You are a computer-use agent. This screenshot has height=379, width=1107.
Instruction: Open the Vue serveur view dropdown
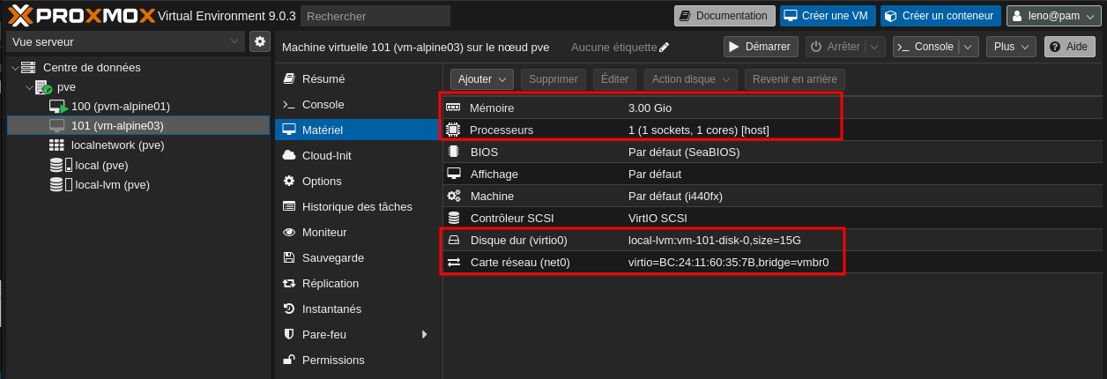click(x=125, y=41)
